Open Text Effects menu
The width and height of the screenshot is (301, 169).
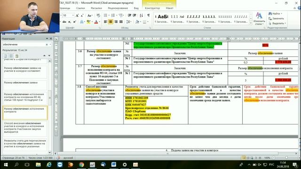click(82, 22)
